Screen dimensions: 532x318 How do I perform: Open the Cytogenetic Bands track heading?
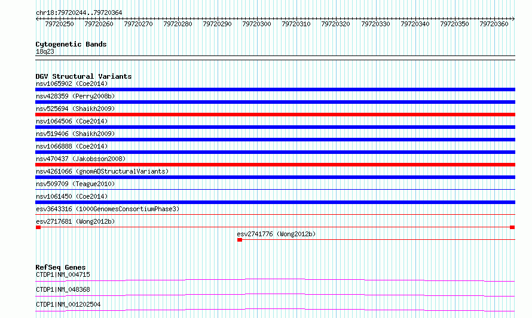coord(71,44)
